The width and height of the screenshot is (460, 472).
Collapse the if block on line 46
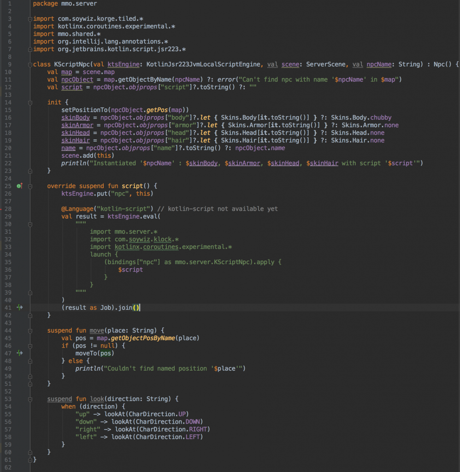[30, 346]
